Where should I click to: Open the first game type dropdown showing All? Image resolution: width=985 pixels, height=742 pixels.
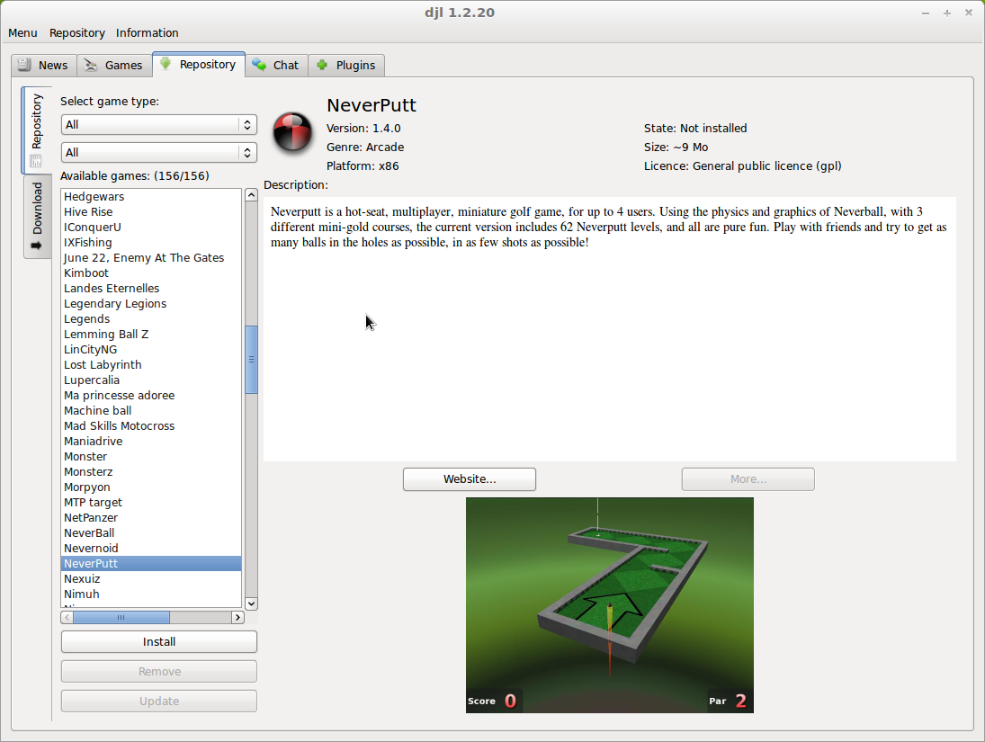tap(158, 124)
